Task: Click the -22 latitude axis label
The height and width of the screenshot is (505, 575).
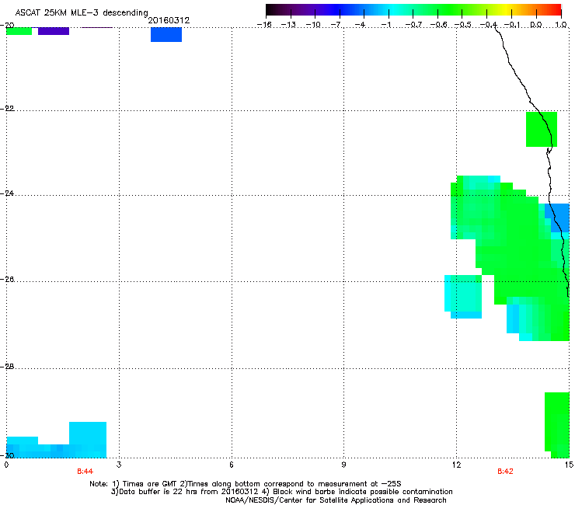Action: (7, 109)
